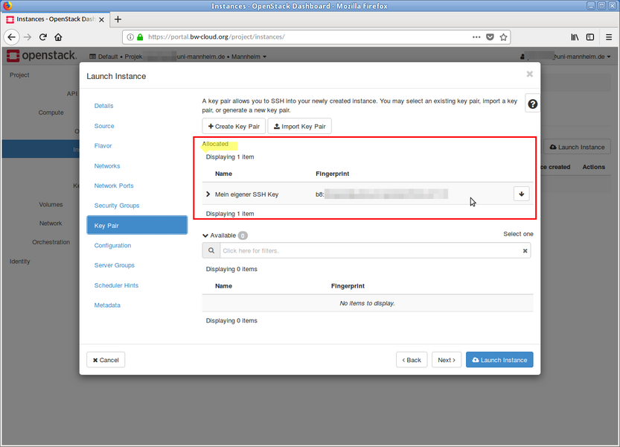The width and height of the screenshot is (620, 447).
Task: Go Back to the previous wizard step
Action: pyautogui.click(x=412, y=360)
